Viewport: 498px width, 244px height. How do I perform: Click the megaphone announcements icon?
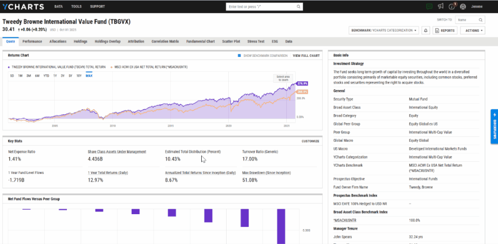point(441,7)
